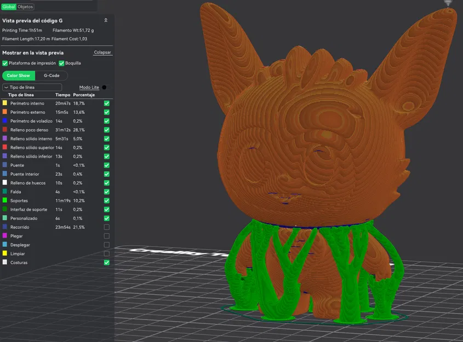Collapse the Vista previa del código G panel

106,19
